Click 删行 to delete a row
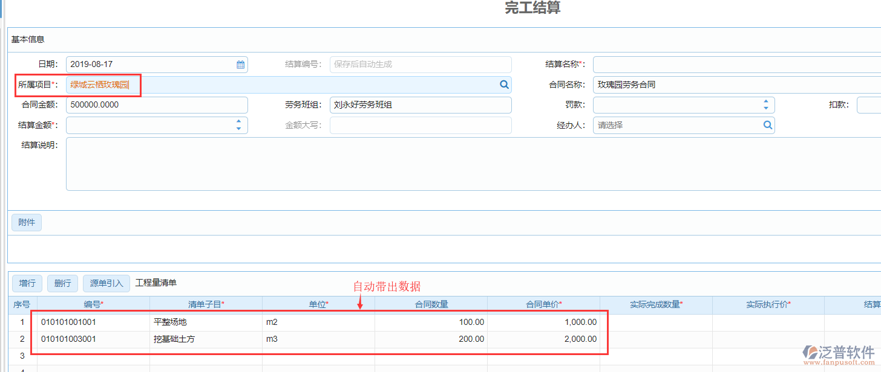 pos(62,283)
